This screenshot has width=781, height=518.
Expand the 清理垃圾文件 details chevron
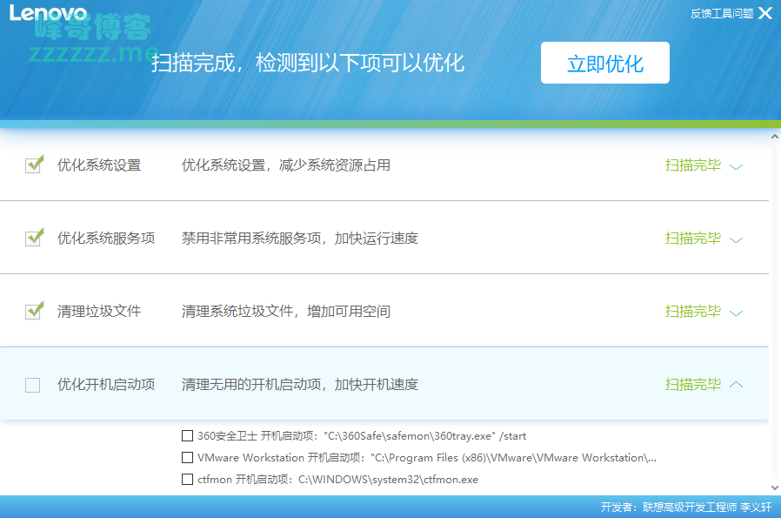click(736, 313)
